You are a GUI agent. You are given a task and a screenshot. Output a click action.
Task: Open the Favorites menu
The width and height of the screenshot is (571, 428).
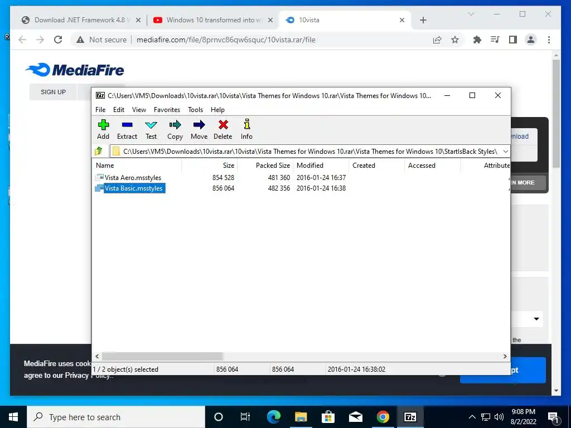click(167, 110)
